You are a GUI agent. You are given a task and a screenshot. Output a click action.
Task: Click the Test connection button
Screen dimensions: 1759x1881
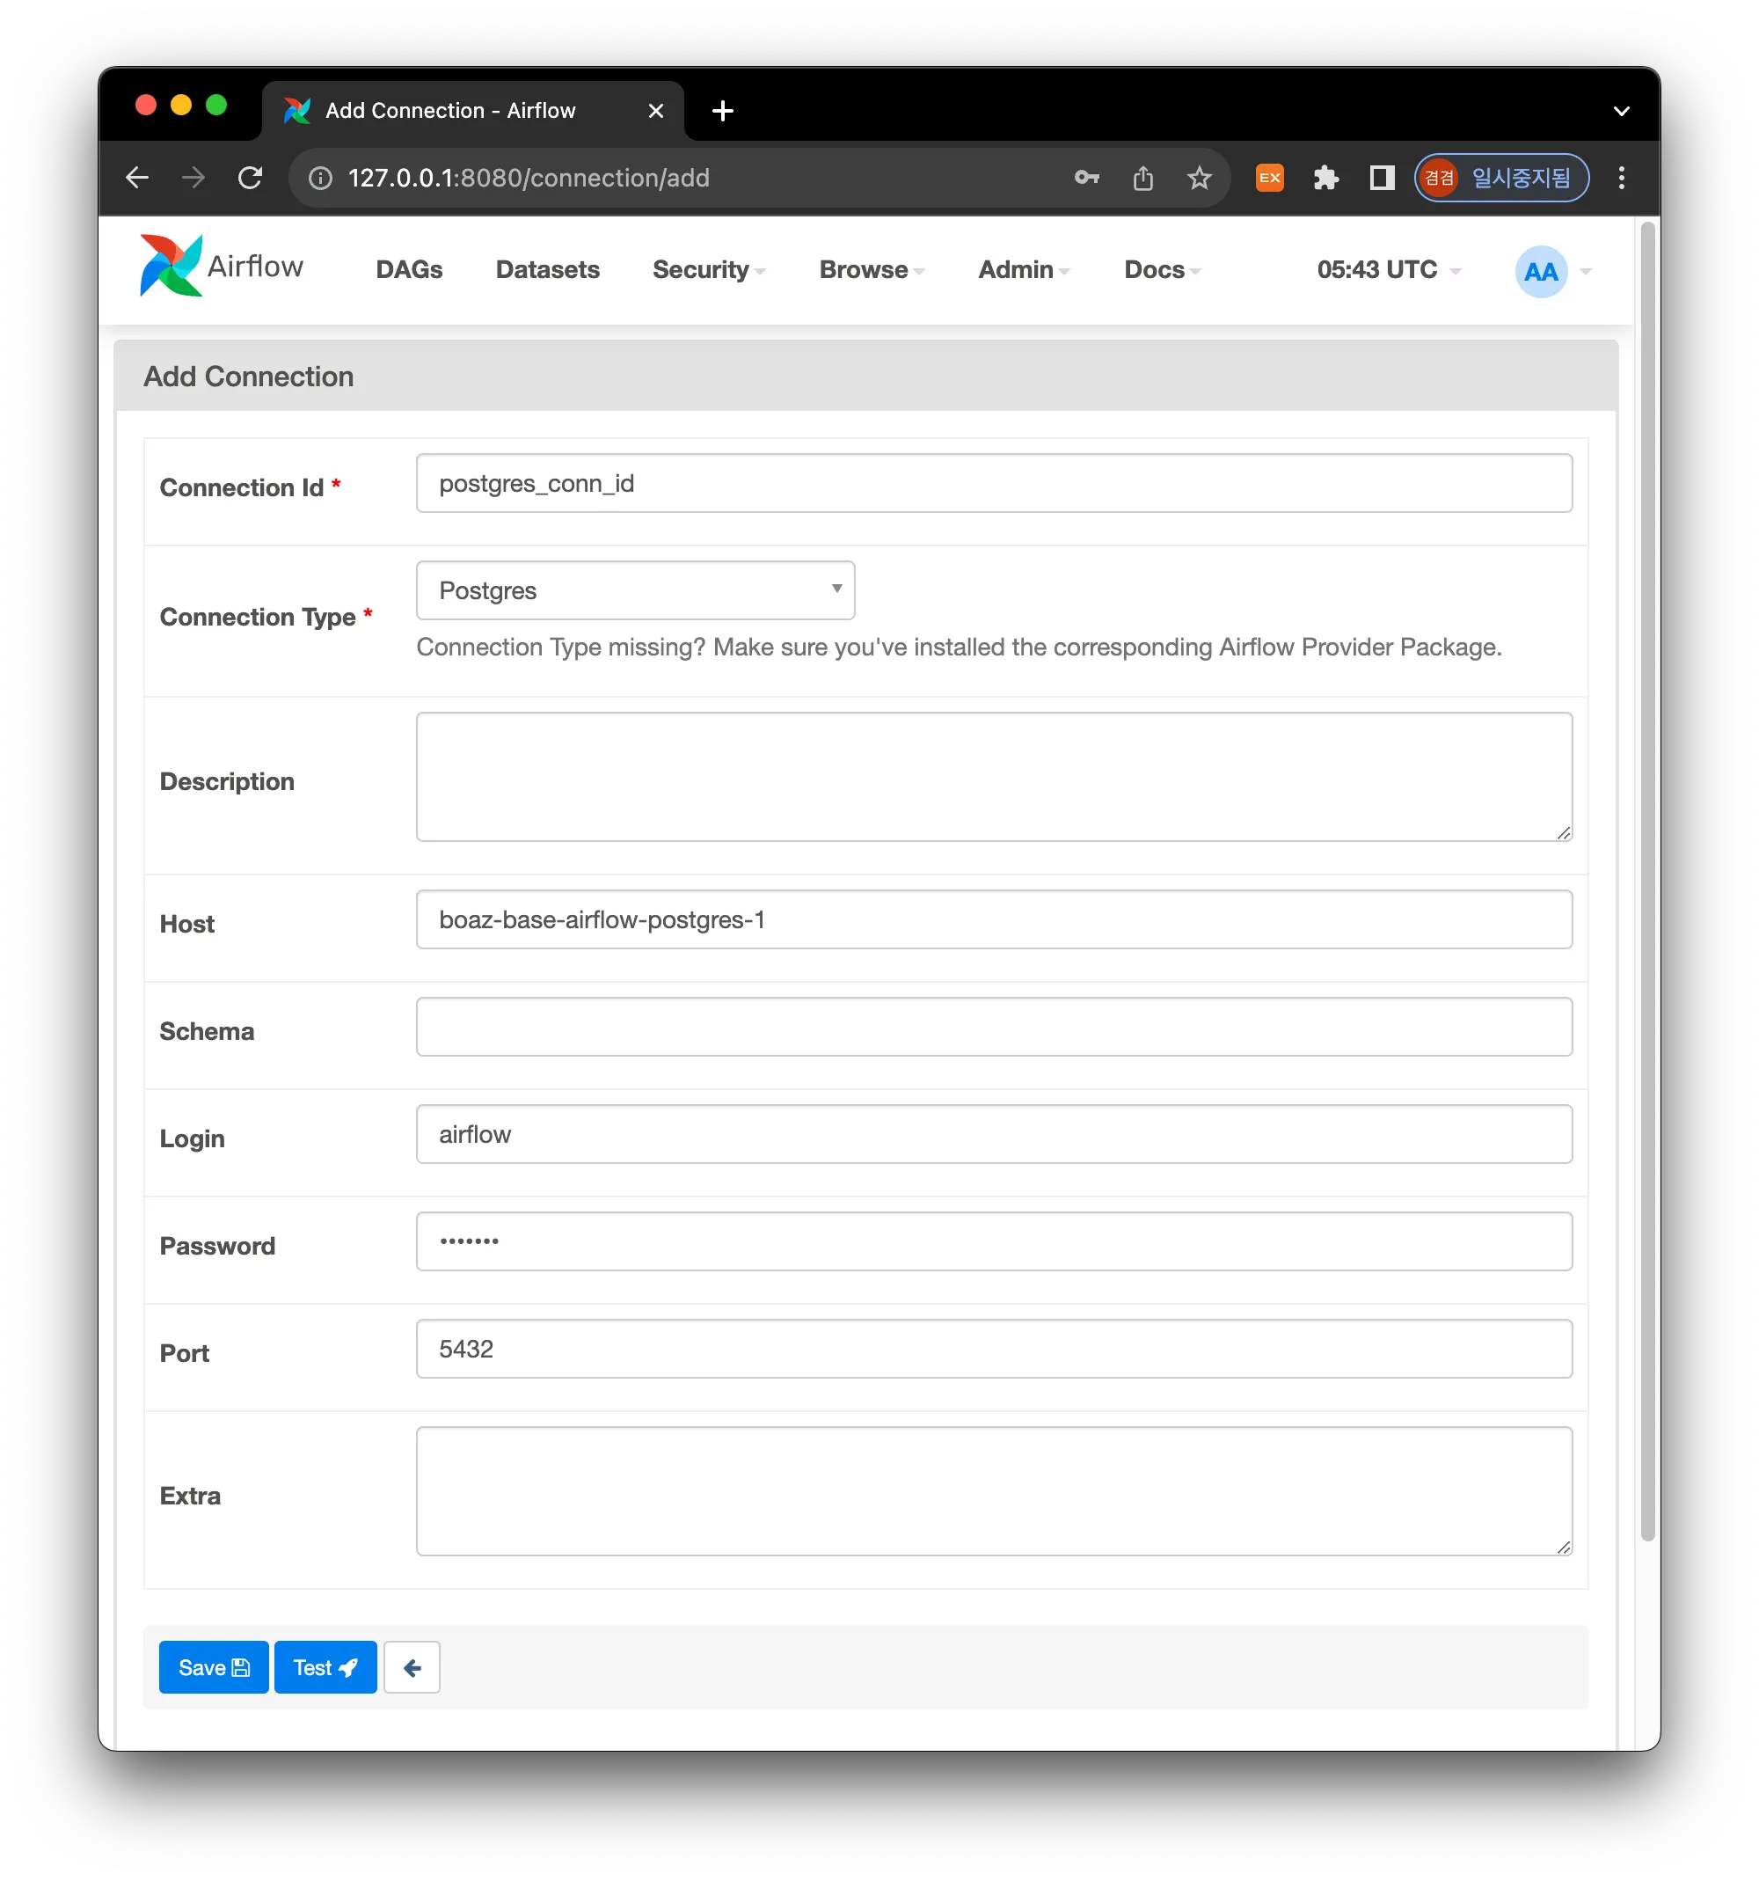(x=325, y=1667)
